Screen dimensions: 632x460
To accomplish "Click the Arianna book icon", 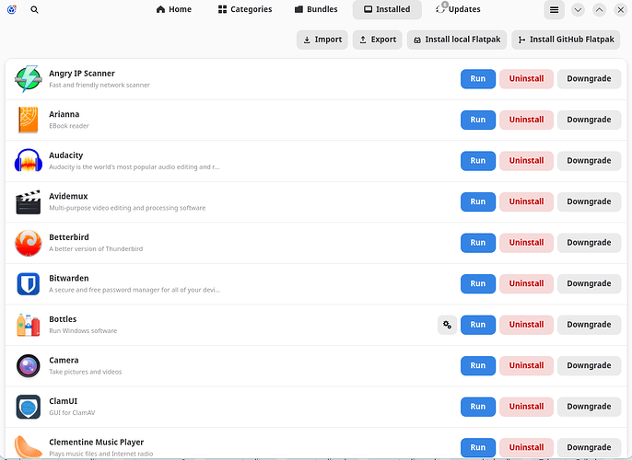I will tap(29, 120).
